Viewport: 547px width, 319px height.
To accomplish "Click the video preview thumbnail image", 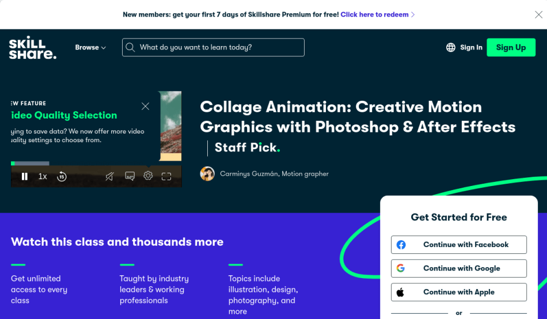I will [170, 126].
